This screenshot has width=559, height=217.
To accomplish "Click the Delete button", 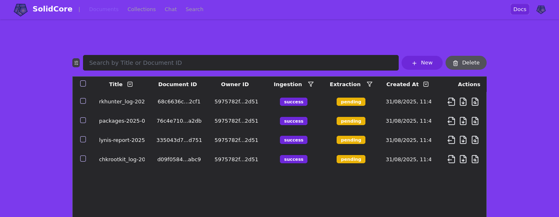I will point(466,63).
